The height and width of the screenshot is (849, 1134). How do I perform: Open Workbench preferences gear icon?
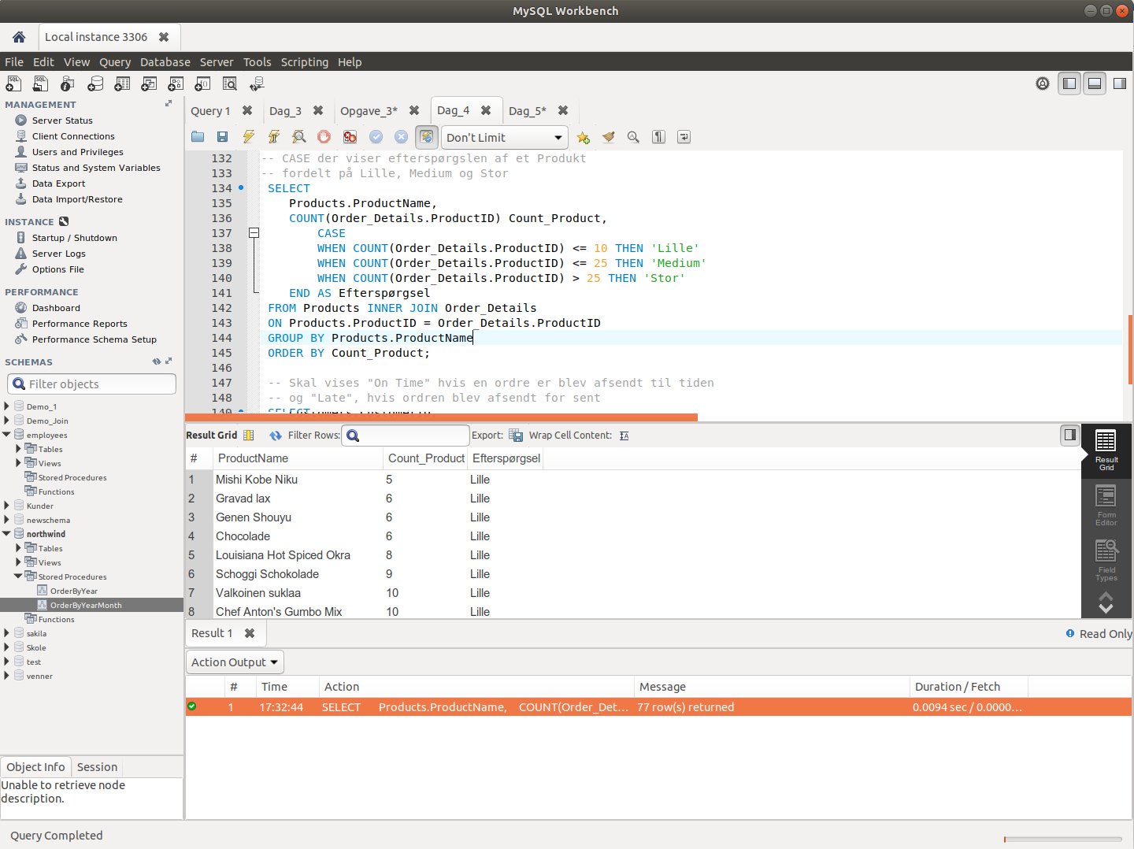[x=1043, y=83]
